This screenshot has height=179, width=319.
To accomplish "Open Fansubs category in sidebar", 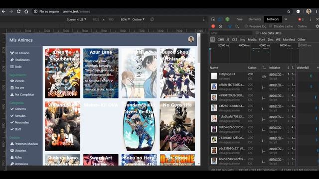I will (x=18, y=116).
